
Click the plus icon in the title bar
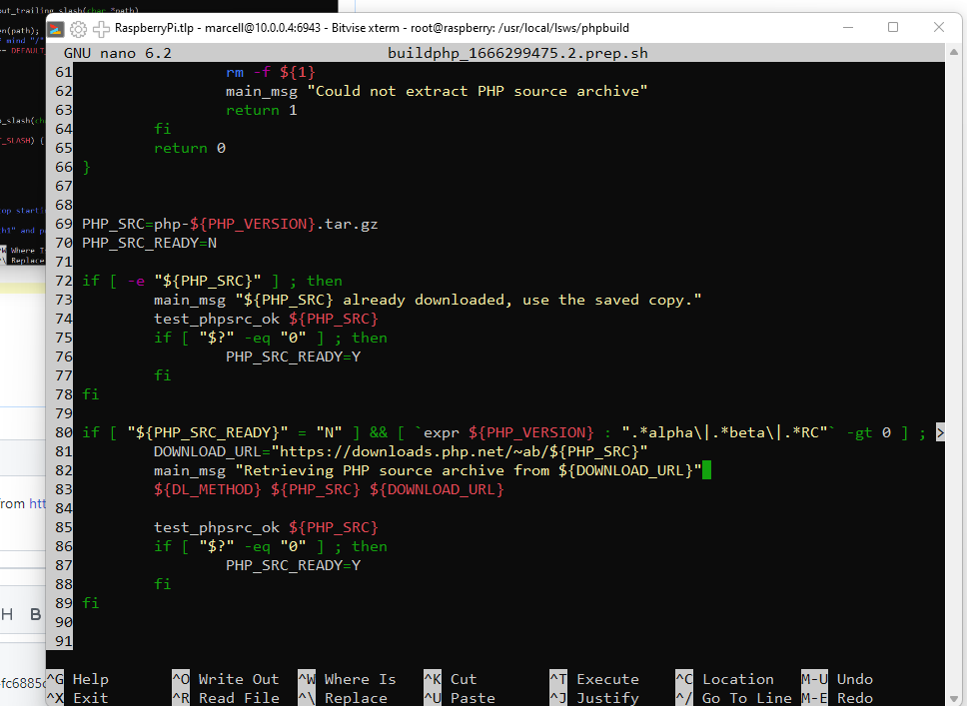[x=101, y=28]
